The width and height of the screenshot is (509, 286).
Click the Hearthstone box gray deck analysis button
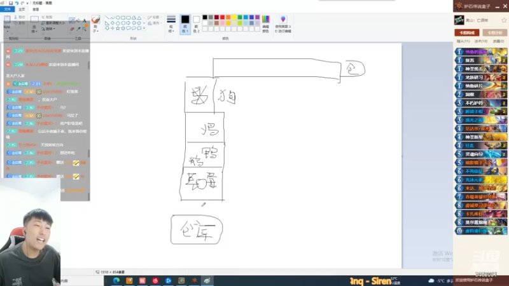(494, 32)
